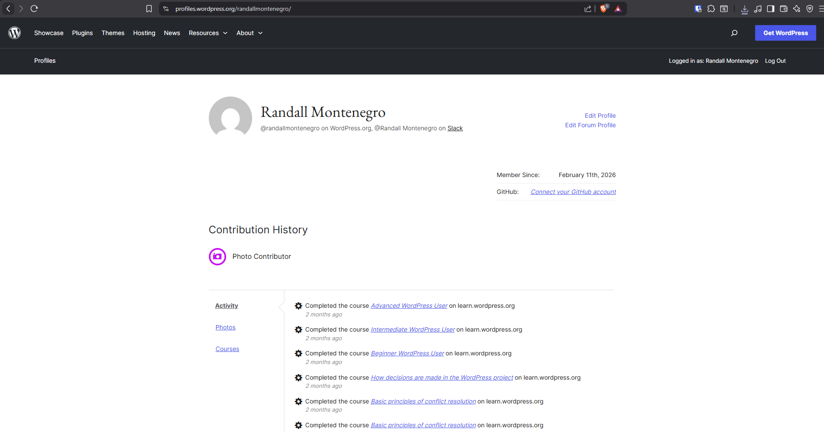Click the Contribution History heading
This screenshot has height=432, width=824.
tap(258, 230)
